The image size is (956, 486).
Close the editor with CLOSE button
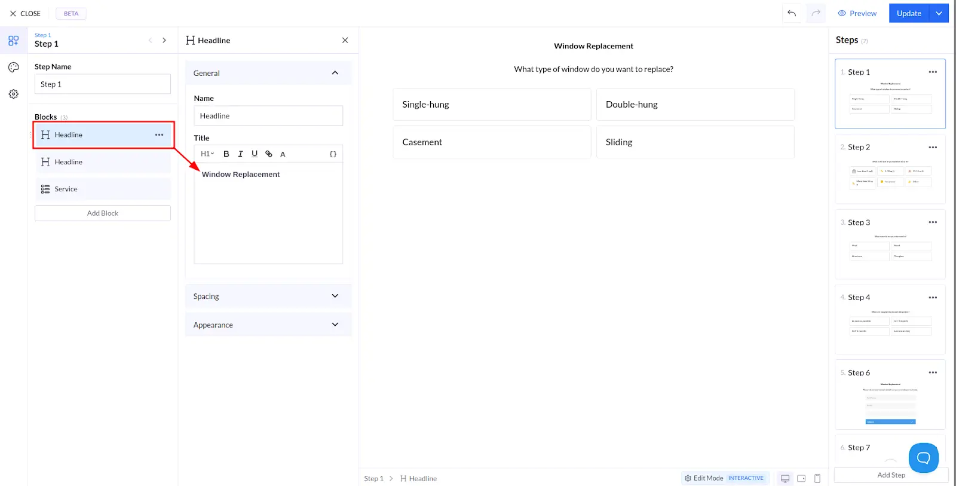click(x=25, y=13)
